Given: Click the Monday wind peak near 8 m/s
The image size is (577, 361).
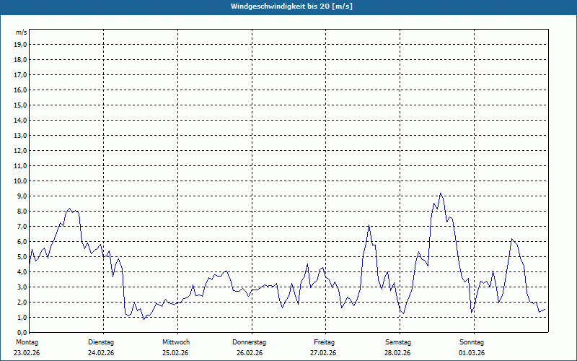Looking at the screenshot, I should point(70,209).
